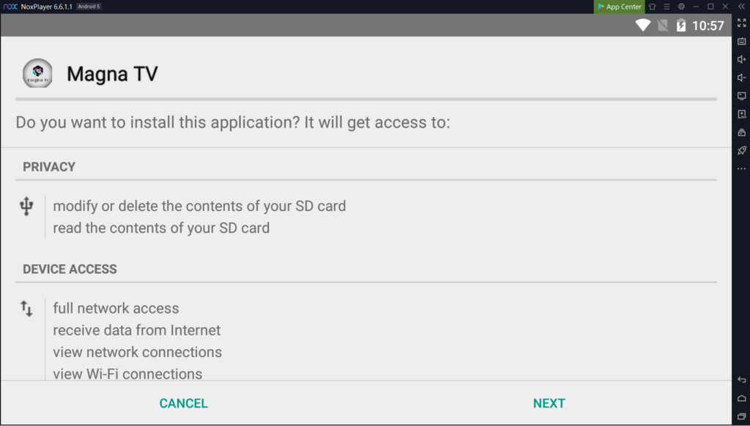Click the NEXT button to continue installation
This screenshot has height=426, width=750.
tap(549, 403)
